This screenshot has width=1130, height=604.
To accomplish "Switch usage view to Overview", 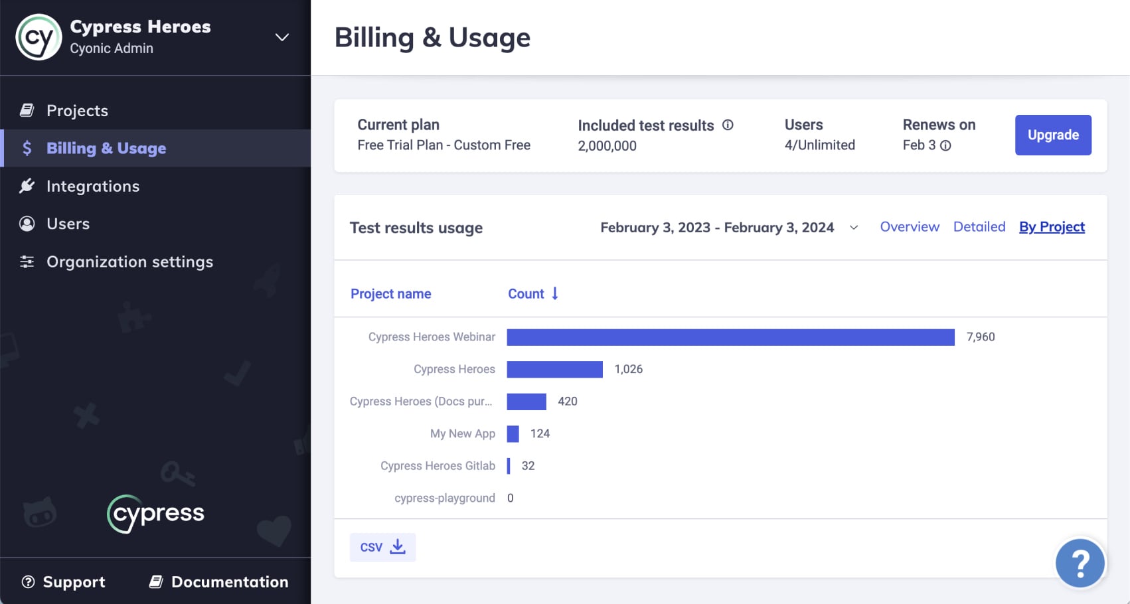I will point(910,226).
